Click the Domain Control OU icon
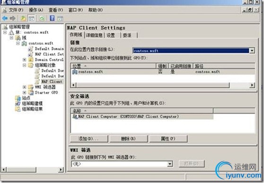This screenshot has height=183, width=264. coord(31,60)
